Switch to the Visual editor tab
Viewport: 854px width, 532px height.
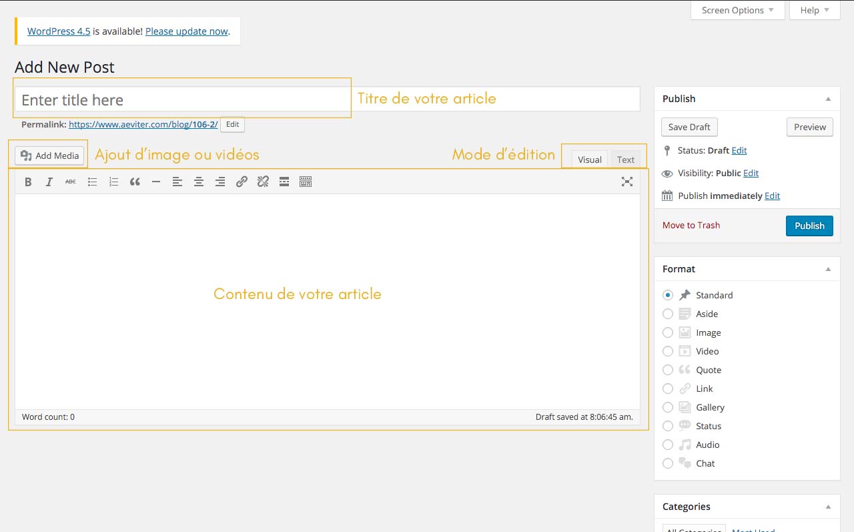click(x=590, y=160)
